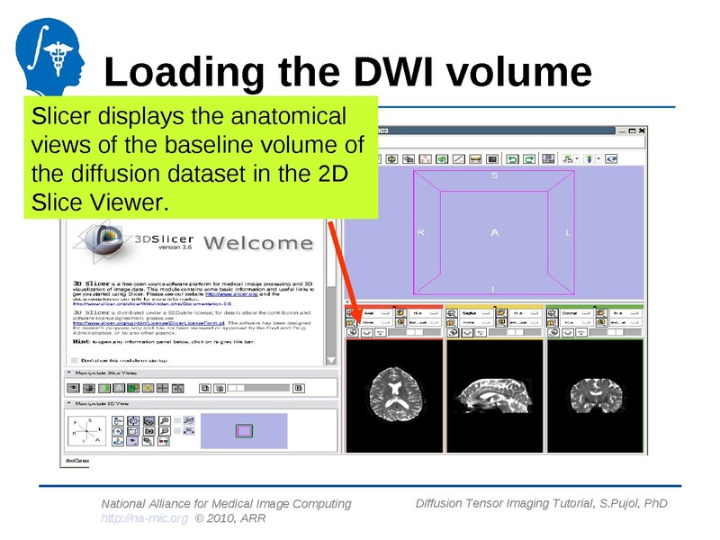Click the axial brain slice image
The image size is (720, 540).
(x=394, y=395)
